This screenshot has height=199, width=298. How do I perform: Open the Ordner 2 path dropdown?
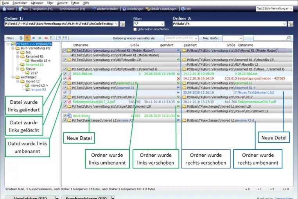[284, 24]
